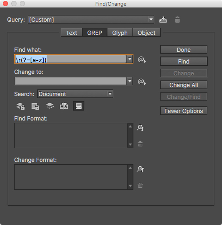Open special characters menu for Find what
The width and height of the screenshot is (222, 225).
141,59
